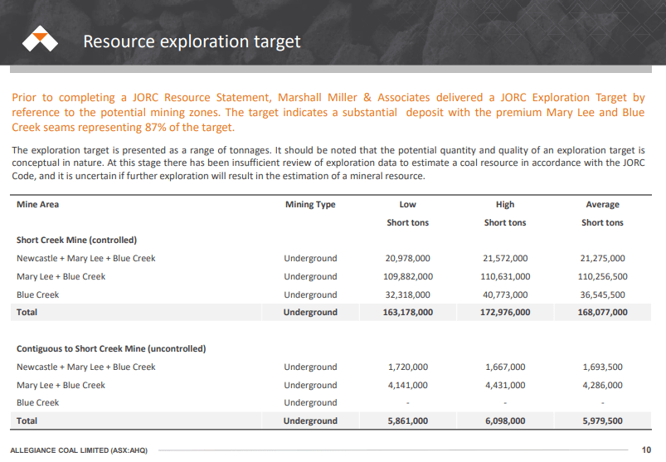Click the high value 110,631,000
The height and width of the screenshot is (462, 666).
(505, 276)
